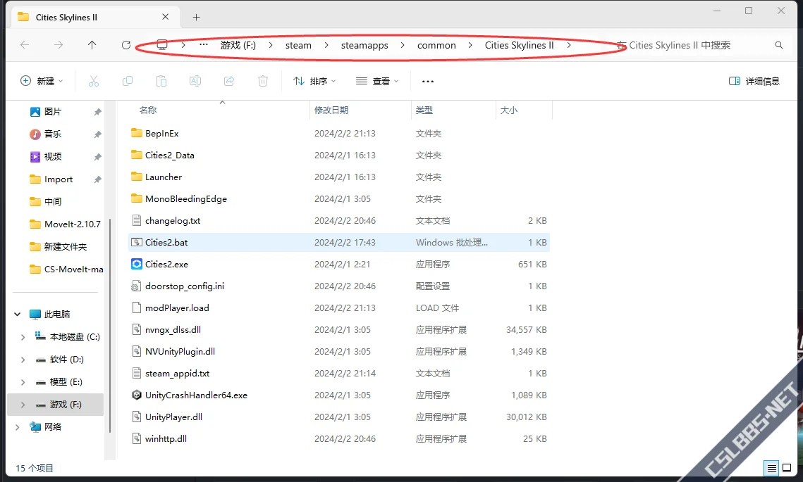Select steam_appid.txt file

[x=339, y=373]
